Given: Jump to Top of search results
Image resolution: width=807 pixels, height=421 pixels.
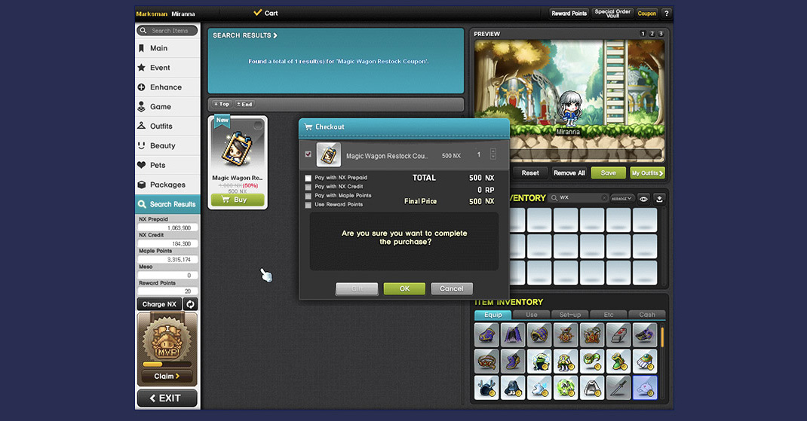Looking at the screenshot, I should pyautogui.click(x=222, y=104).
